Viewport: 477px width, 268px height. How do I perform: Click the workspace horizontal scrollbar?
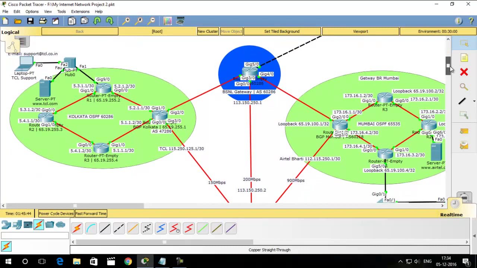tap(75, 205)
